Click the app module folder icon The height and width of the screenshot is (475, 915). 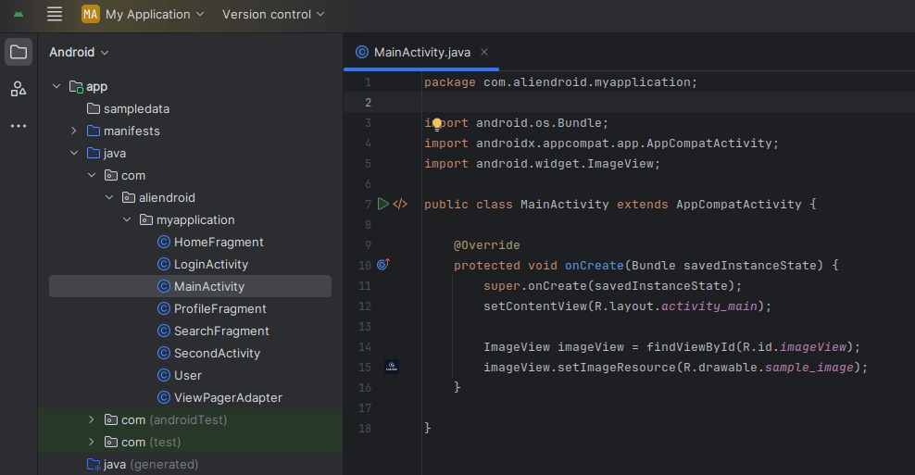76,86
